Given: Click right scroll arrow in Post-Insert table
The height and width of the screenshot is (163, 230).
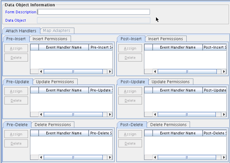Looking at the screenshot, I should (224, 72).
